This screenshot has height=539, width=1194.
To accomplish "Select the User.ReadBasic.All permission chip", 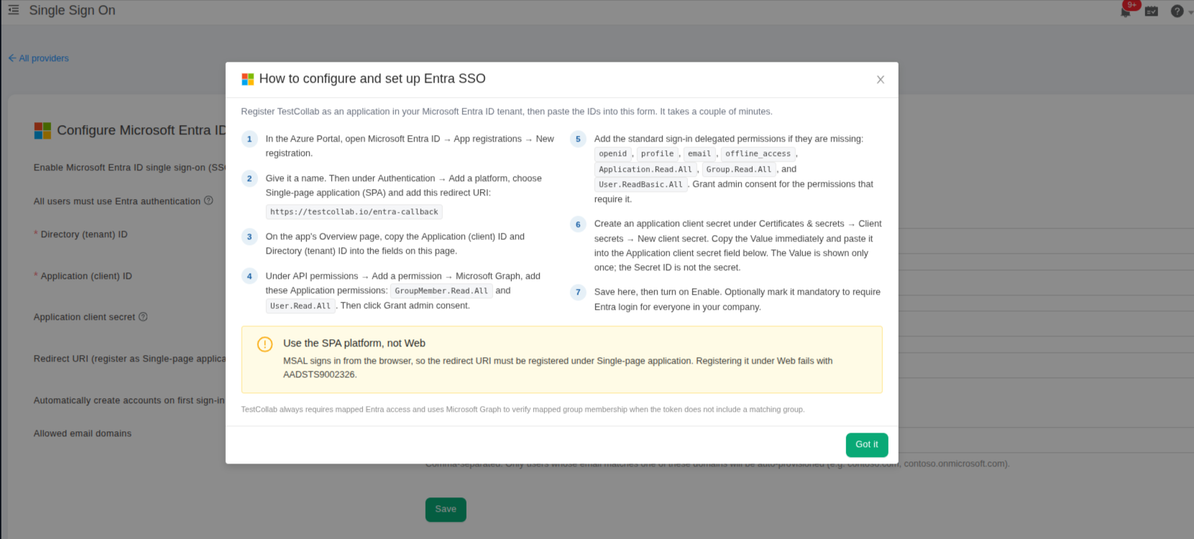I will [x=640, y=185].
